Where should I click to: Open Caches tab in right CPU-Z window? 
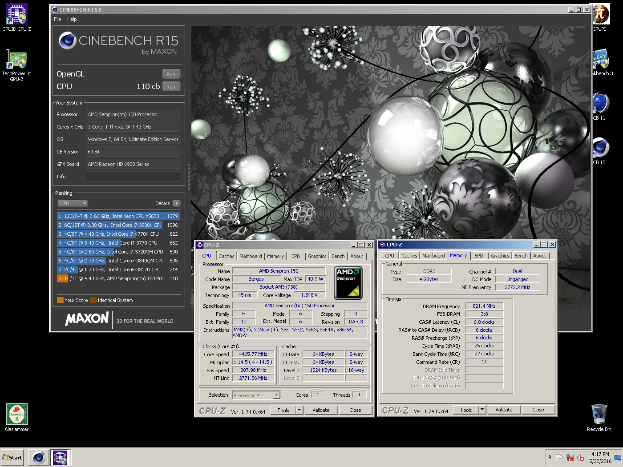coord(409,256)
